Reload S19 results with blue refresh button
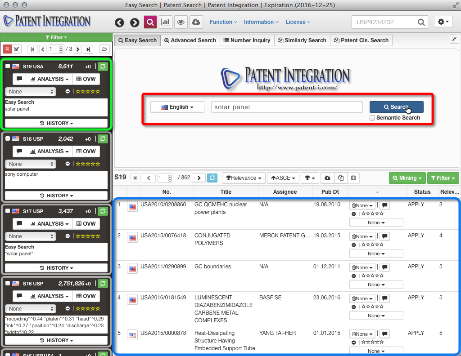Screen dimensions: 461x356 coord(212,178)
